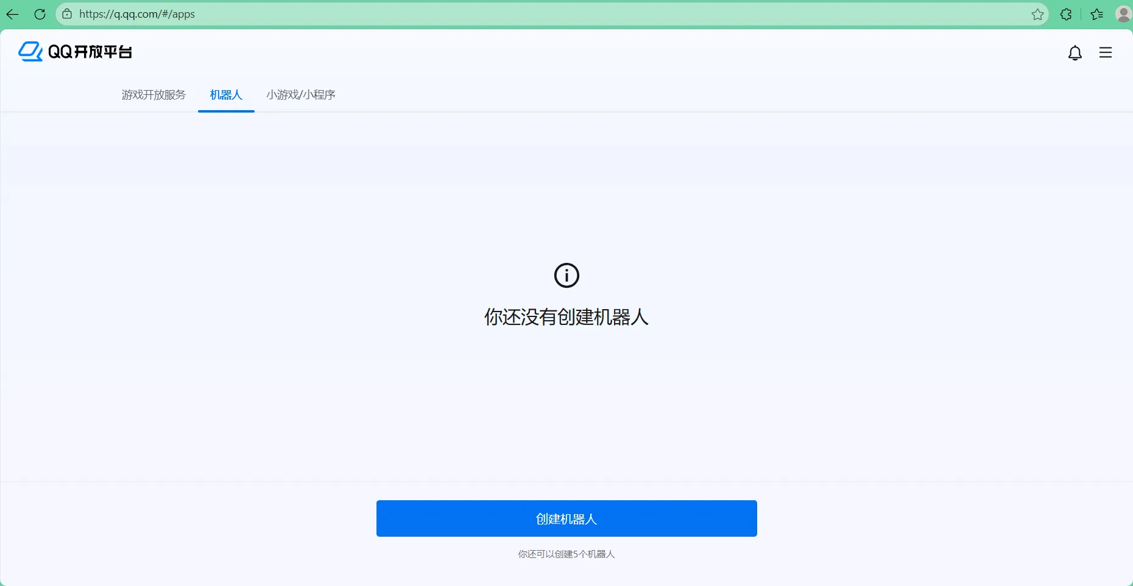Switch to the 游戏开放服务 tab
1133x586 pixels.
click(154, 95)
